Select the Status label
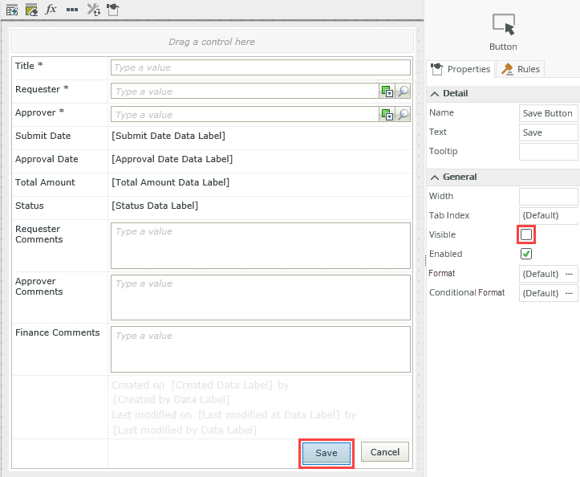The height and width of the screenshot is (477, 580). (30, 206)
